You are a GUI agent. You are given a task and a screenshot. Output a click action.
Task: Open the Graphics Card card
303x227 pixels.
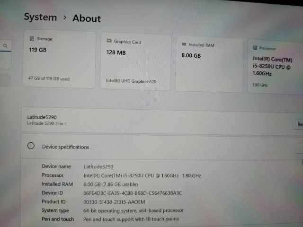point(135,61)
